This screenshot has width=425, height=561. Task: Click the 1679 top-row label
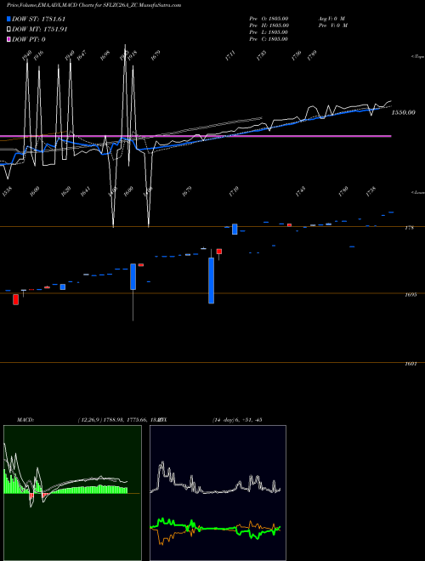156,56
